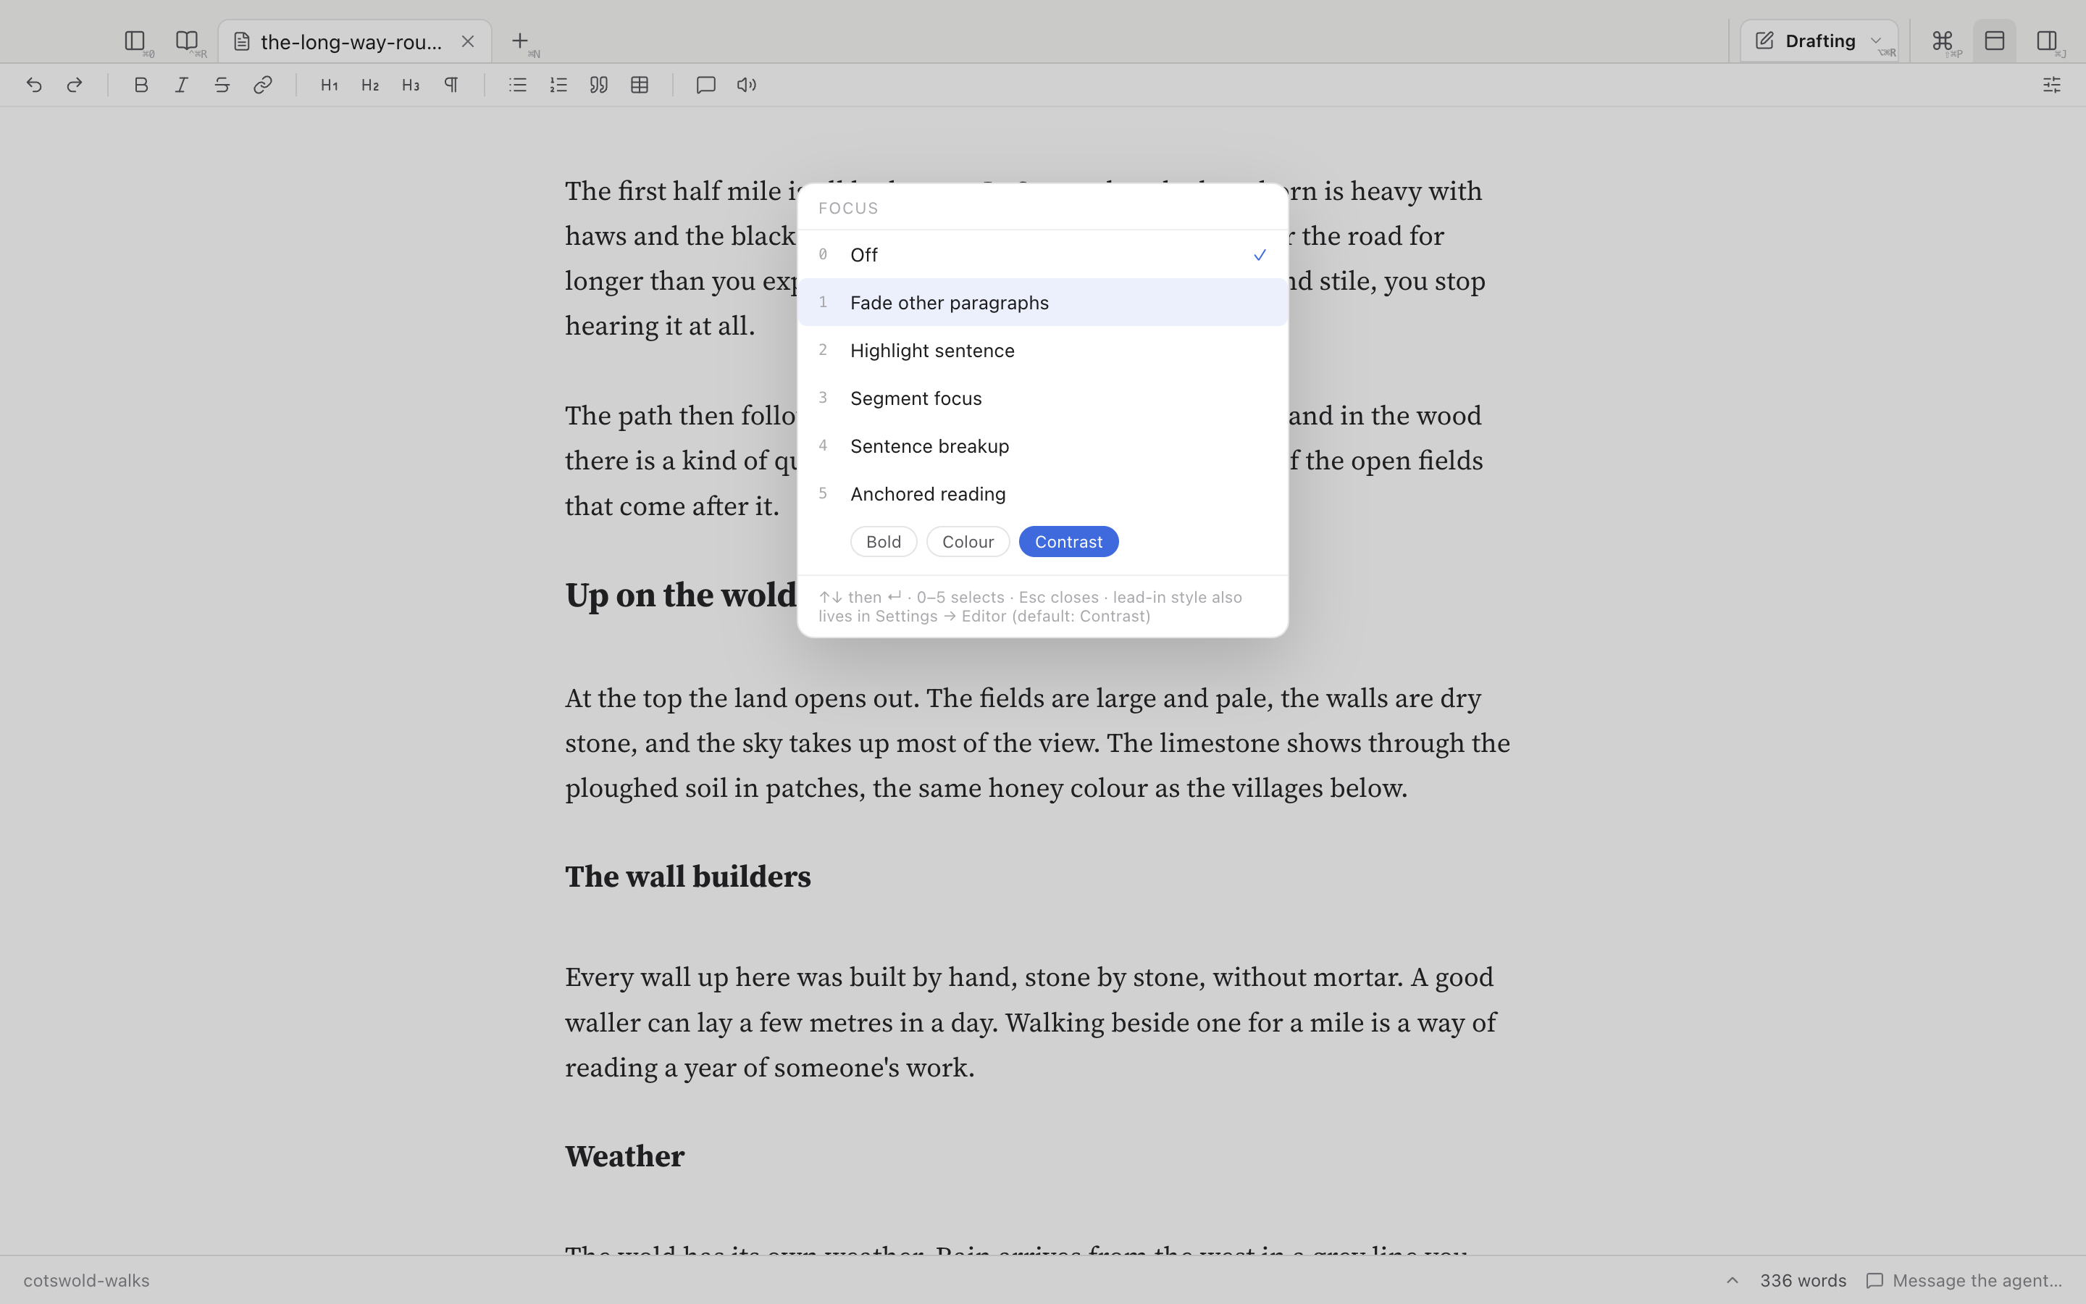The width and height of the screenshot is (2086, 1304).
Task: Insert a link with the chain icon
Action: 263,85
